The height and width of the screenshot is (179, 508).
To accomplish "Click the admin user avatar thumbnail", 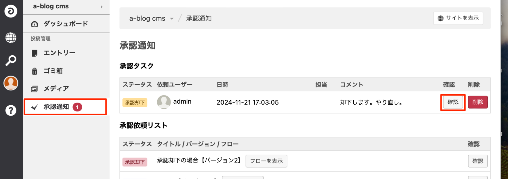I will (164, 102).
